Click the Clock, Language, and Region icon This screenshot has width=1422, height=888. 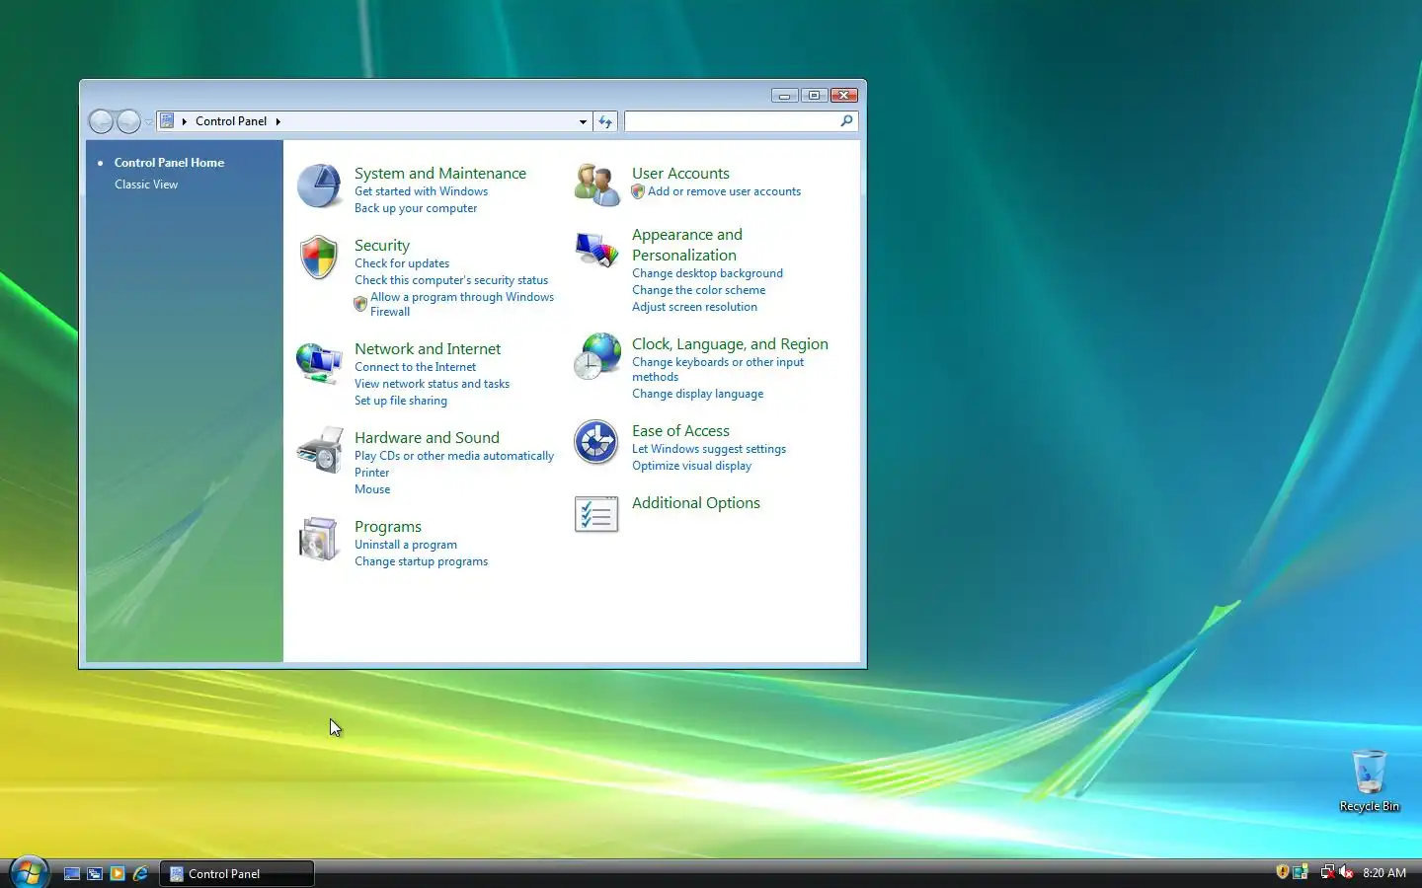596,356
